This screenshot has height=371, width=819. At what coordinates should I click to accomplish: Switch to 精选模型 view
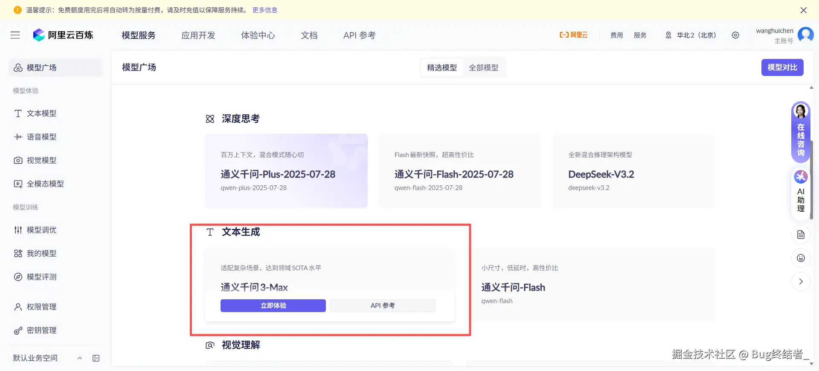(x=441, y=67)
